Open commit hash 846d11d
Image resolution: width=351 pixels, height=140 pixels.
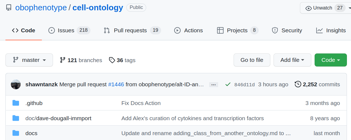pyautogui.click(x=245, y=85)
